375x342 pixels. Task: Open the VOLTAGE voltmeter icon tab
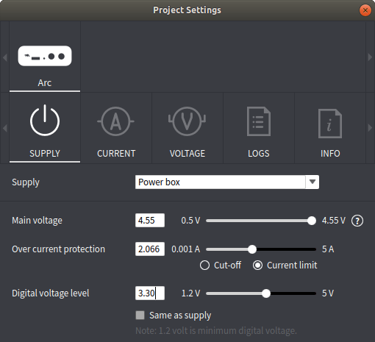[187, 121]
